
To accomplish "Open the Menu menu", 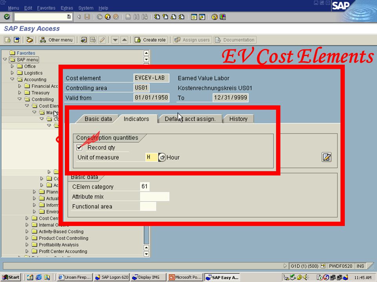I will click(13, 8).
